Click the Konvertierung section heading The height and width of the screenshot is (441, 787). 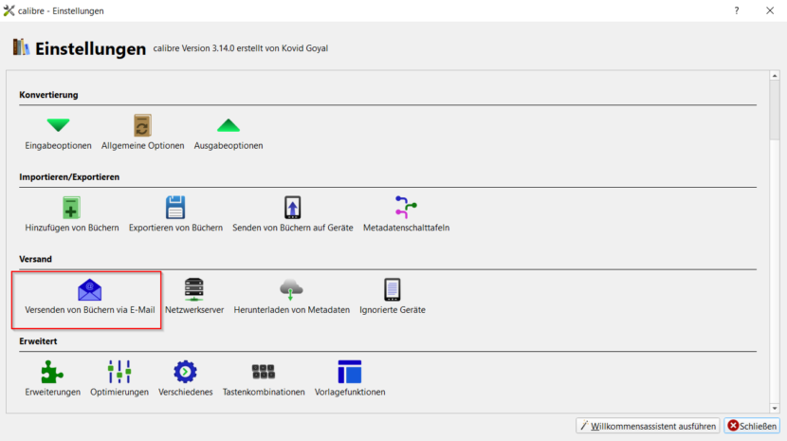coord(48,95)
